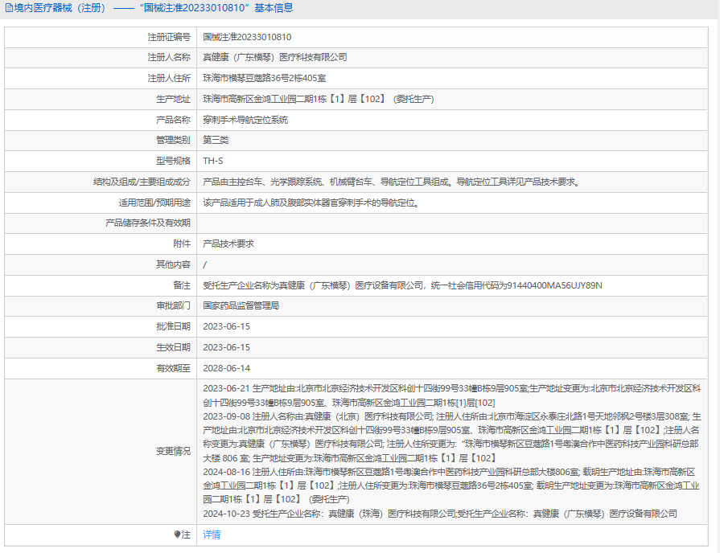Click the 其他内容 label cell
Screen dimensions: 720x553
(x=101, y=264)
